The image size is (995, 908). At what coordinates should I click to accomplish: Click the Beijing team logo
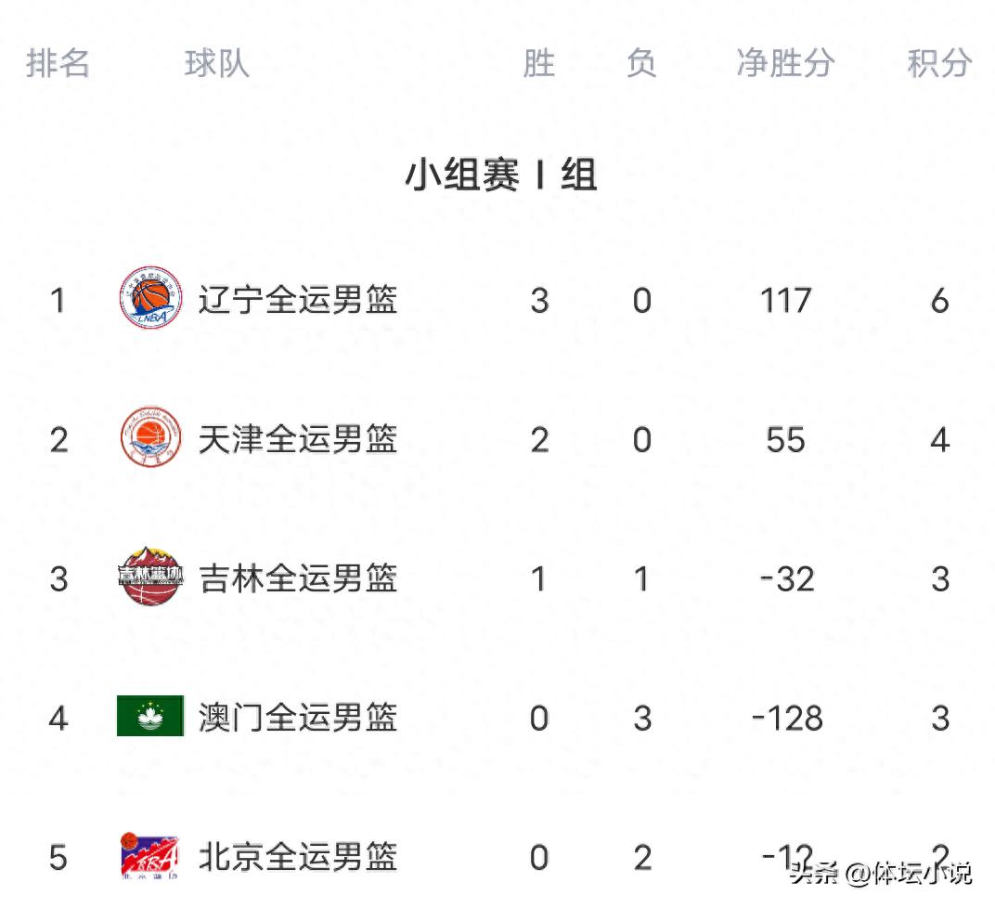(149, 856)
